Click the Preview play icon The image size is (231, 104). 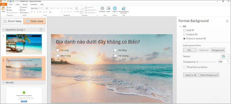pyautogui.click(x=115, y=8)
